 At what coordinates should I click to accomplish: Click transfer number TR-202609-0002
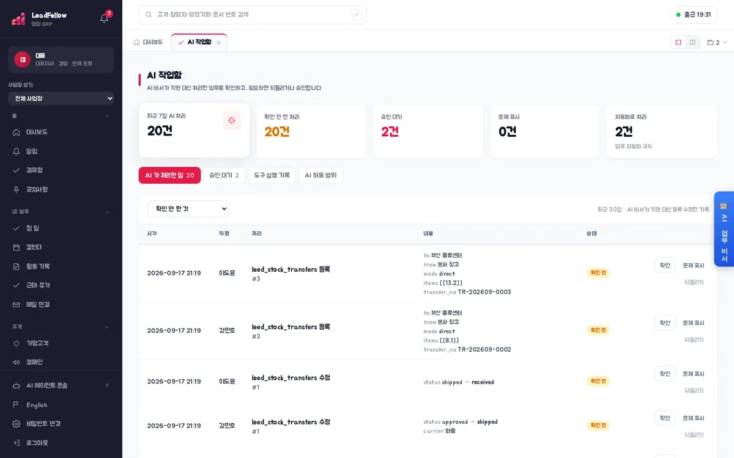(x=484, y=349)
